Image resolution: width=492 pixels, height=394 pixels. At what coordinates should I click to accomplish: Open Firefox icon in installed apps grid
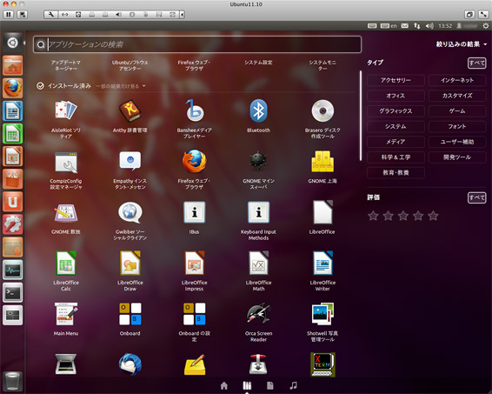pos(194,161)
